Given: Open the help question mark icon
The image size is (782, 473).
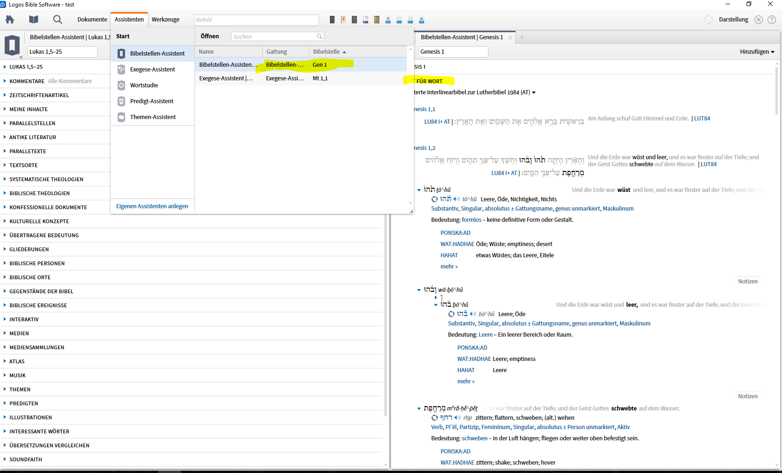Looking at the screenshot, I should click(772, 20).
